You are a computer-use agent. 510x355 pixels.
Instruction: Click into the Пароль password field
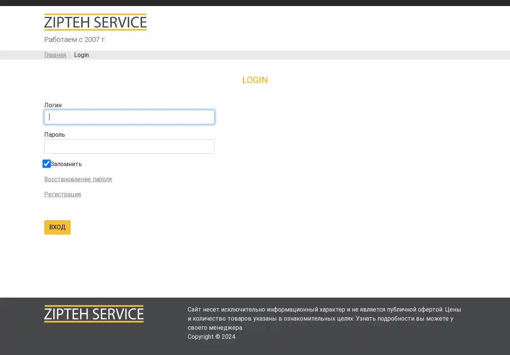click(129, 147)
